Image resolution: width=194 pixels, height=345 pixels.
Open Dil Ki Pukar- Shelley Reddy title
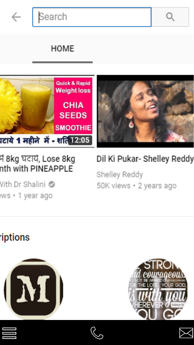pos(145,159)
